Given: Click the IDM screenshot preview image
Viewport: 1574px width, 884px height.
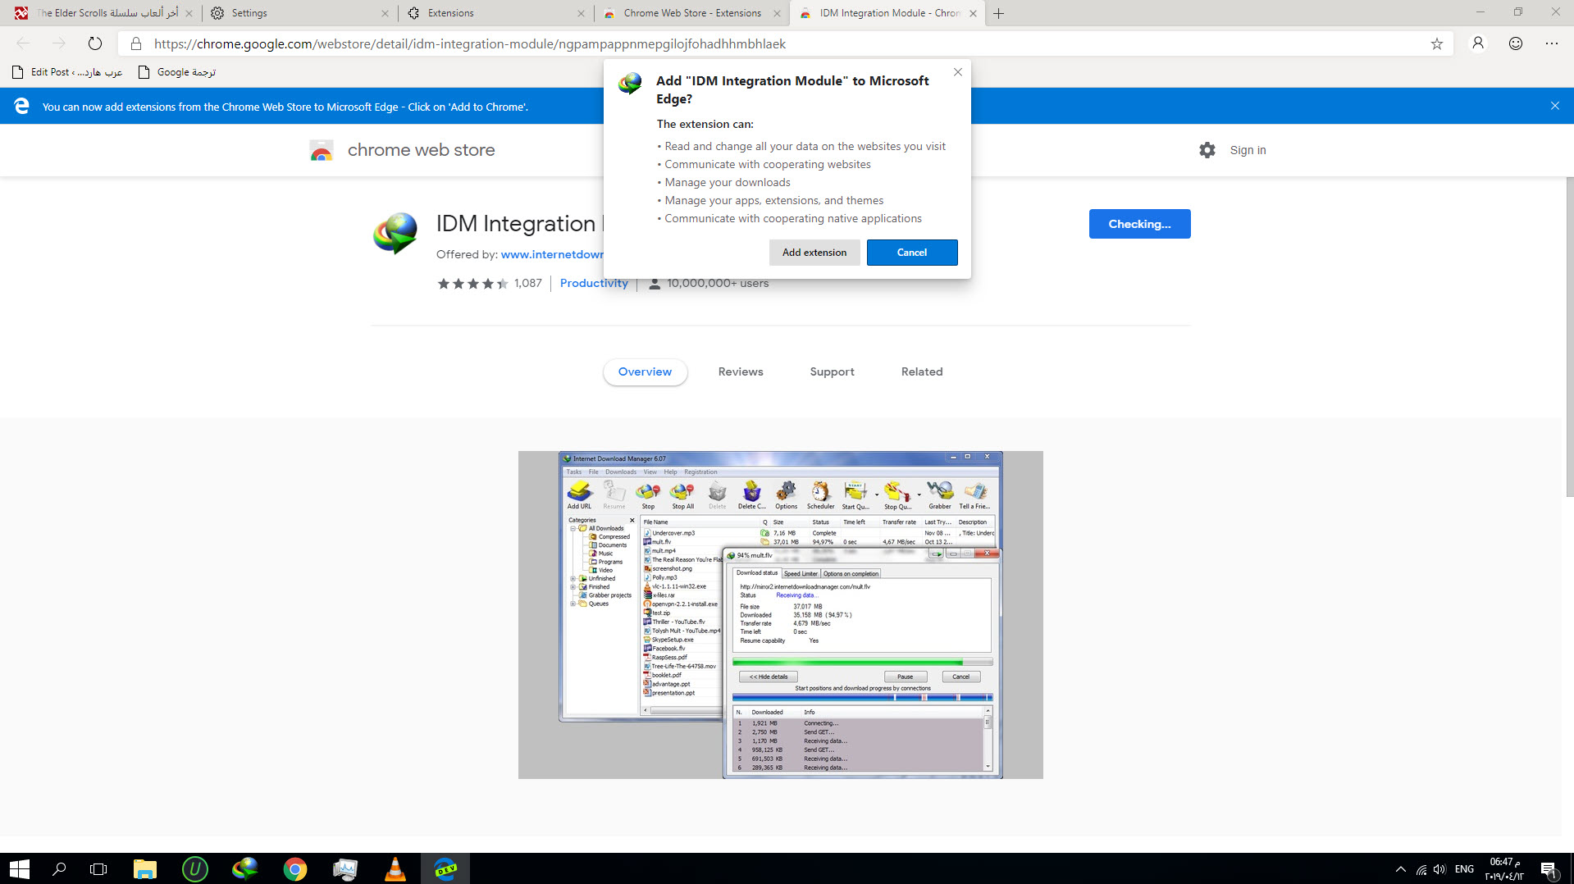Looking at the screenshot, I should (780, 614).
